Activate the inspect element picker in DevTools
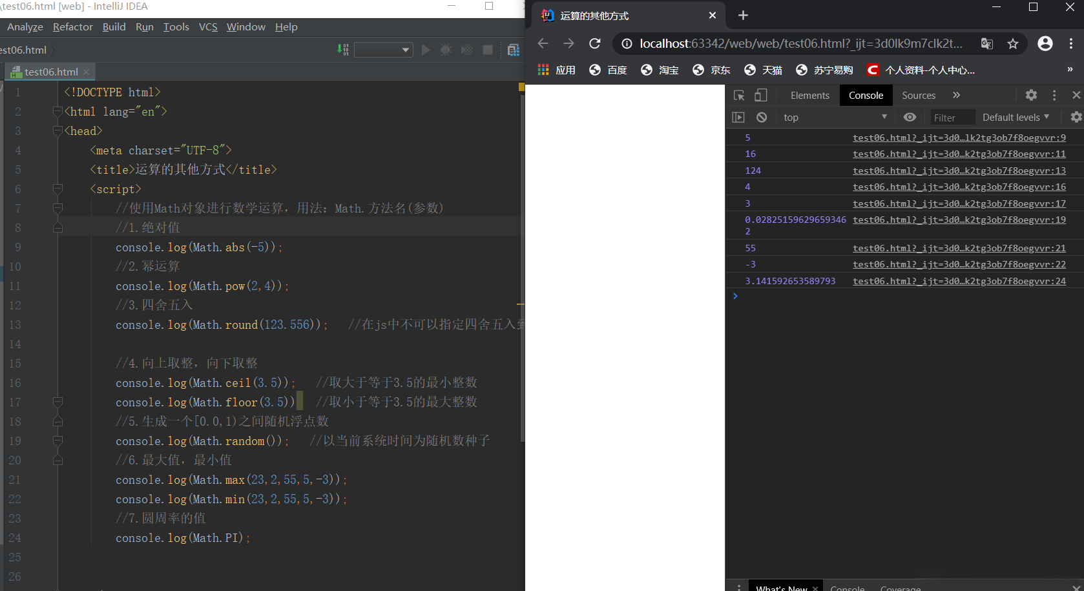 739,96
